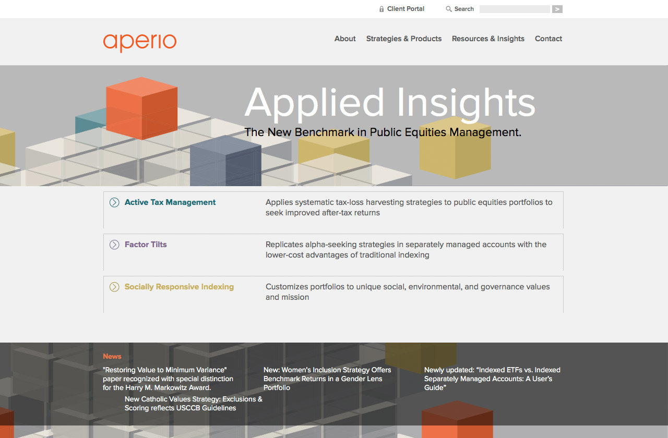This screenshot has width=668, height=438.
Task: Select the Factor Tilts heading link
Action: coord(146,245)
